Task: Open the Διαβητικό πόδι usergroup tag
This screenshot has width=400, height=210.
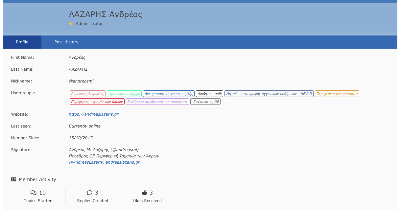Action: point(209,94)
